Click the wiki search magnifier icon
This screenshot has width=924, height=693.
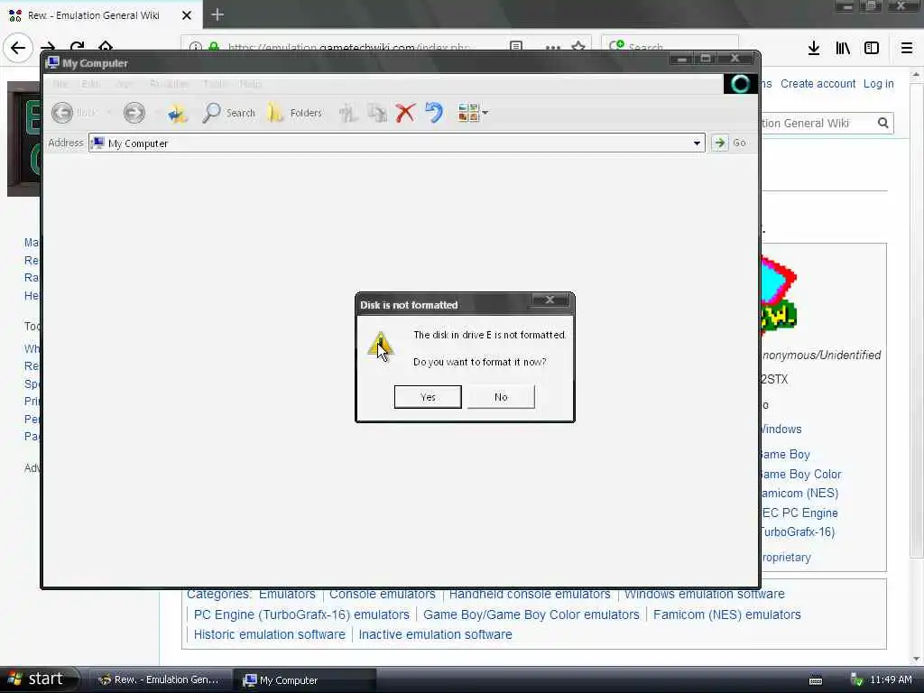coord(882,123)
